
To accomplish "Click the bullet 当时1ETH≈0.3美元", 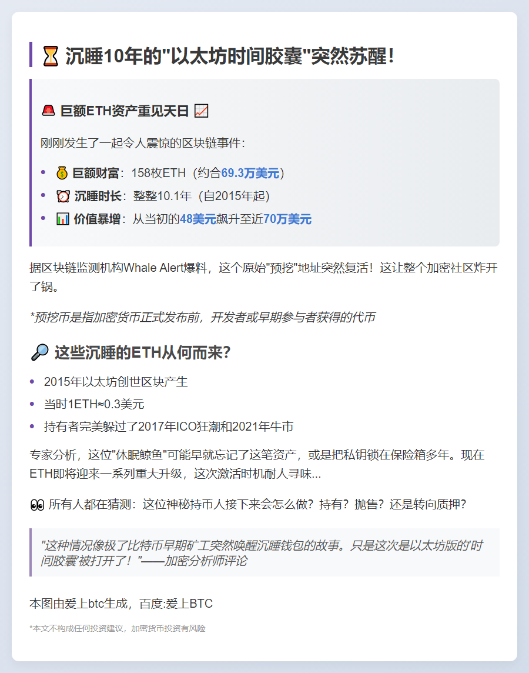I will click(94, 404).
